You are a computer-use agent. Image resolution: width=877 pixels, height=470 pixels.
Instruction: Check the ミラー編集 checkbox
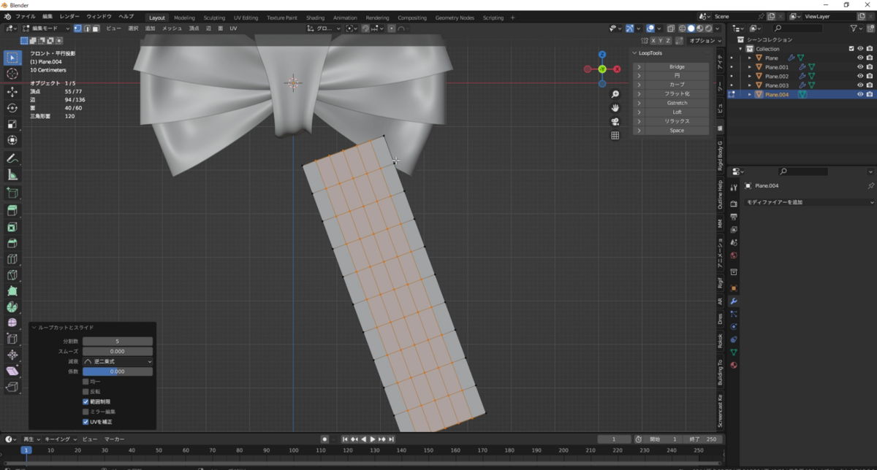[x=86, y=412]
